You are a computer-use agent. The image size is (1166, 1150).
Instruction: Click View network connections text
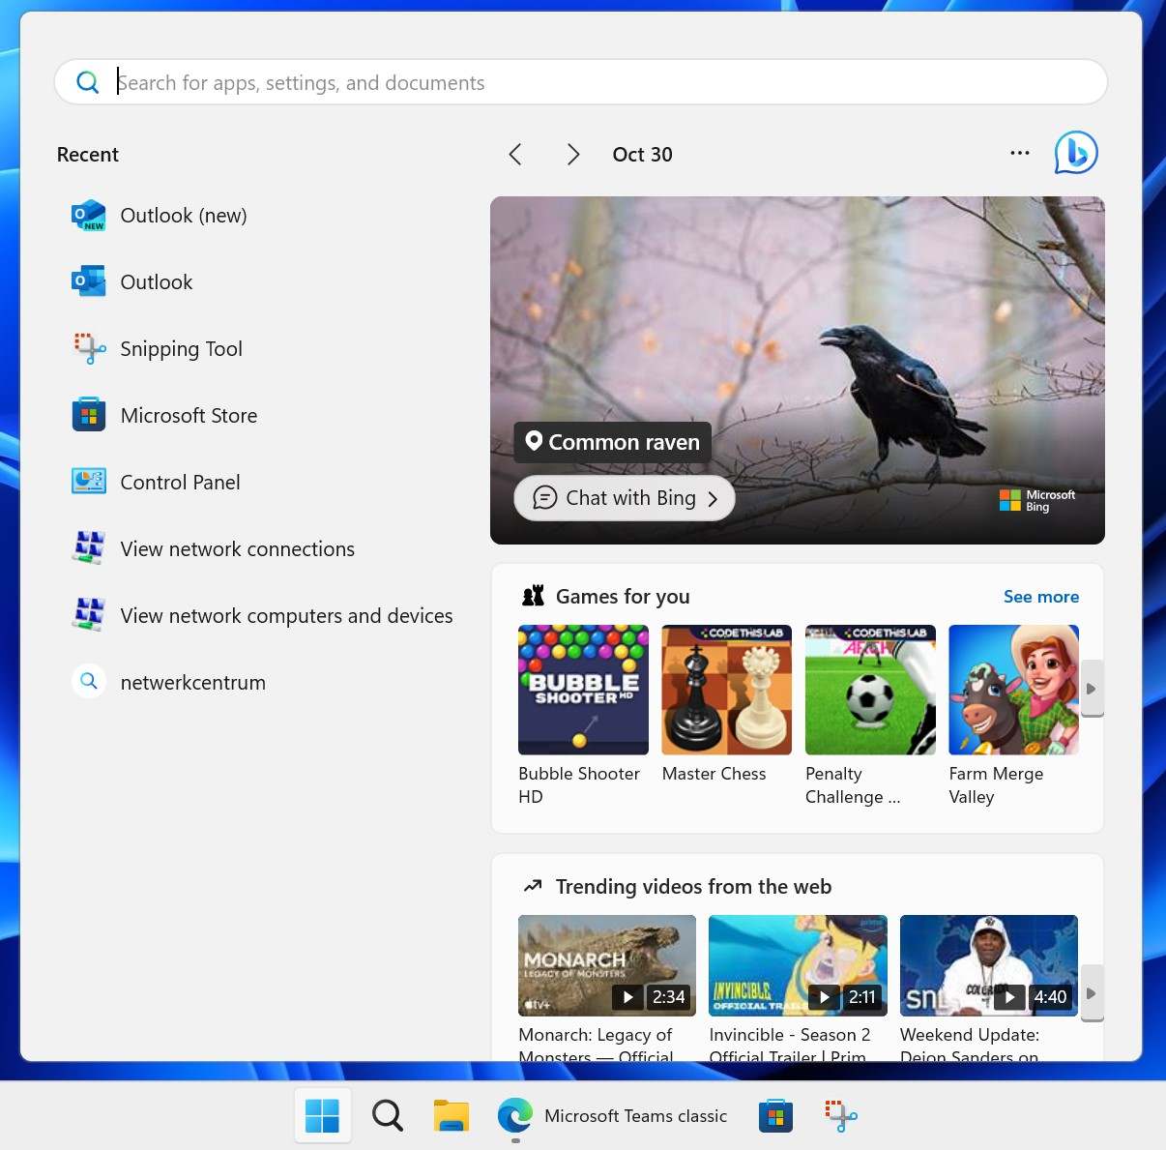238,549
